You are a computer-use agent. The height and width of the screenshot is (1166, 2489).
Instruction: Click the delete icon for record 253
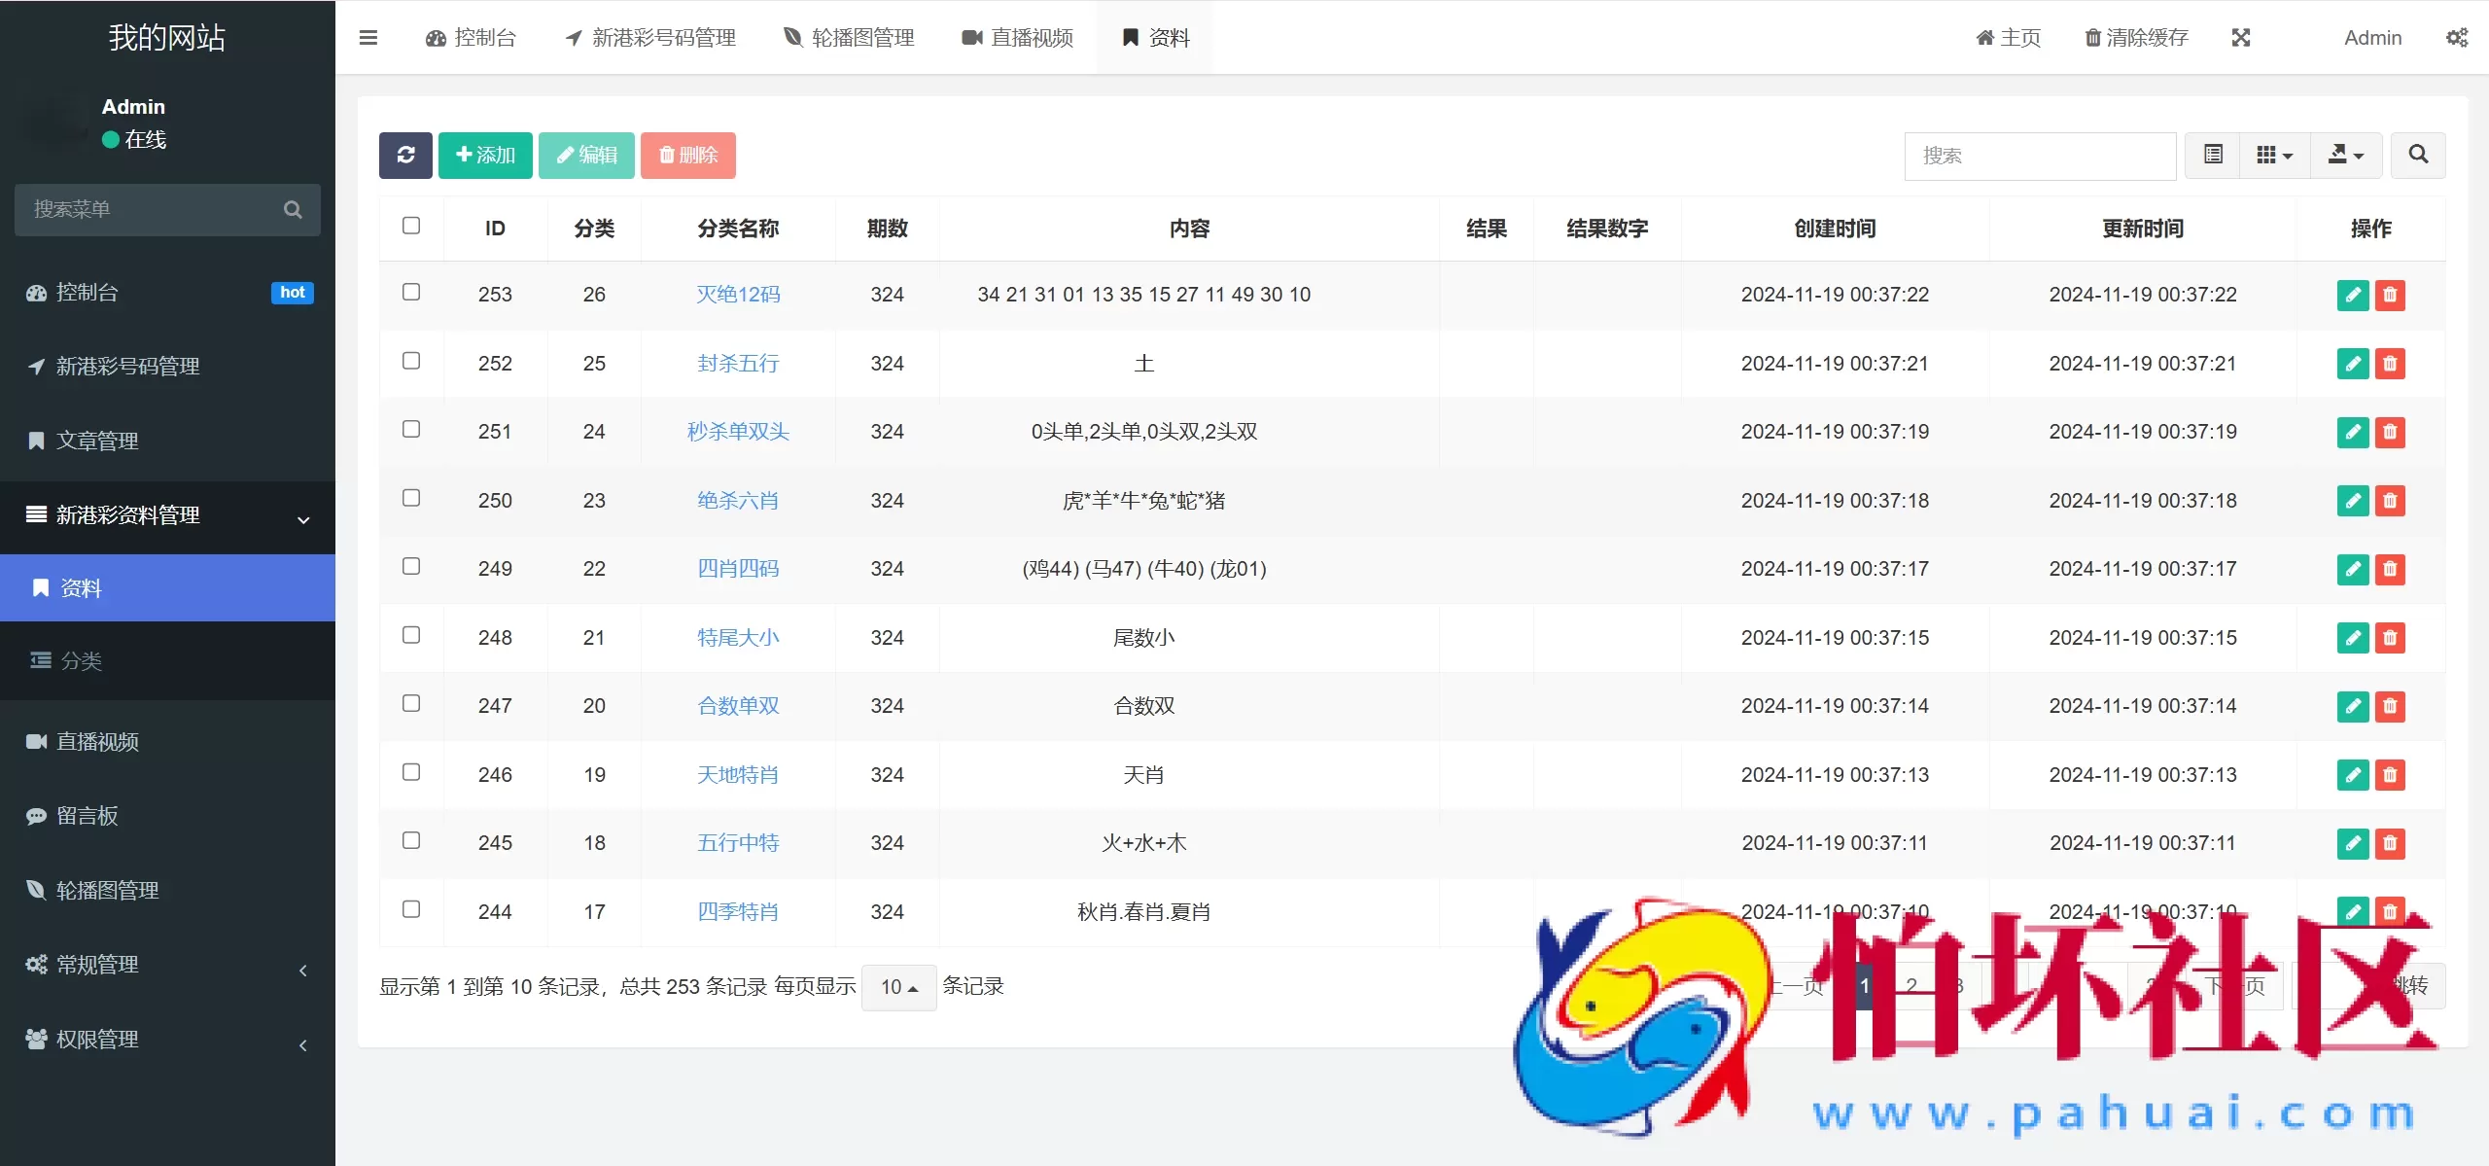click(2390, 295)
